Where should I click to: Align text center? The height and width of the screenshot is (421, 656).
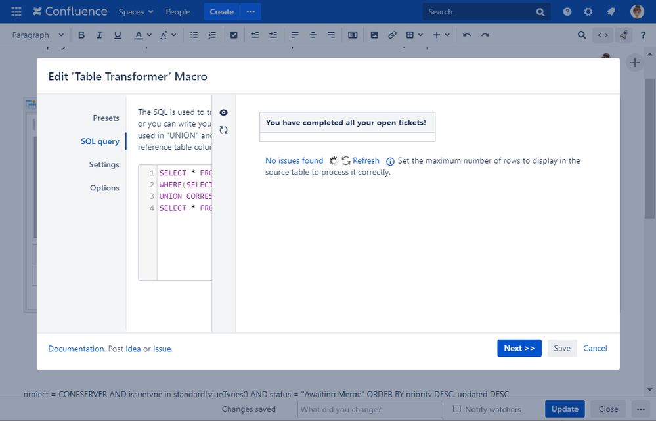pos(313,35)
